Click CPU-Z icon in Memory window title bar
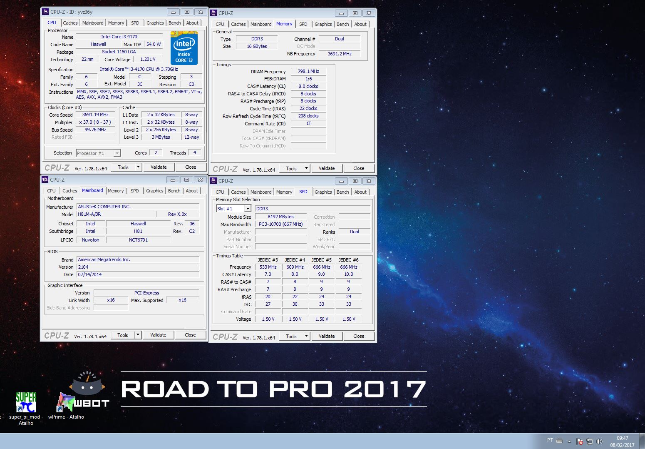Viewport: 645px width, 449px height. tap(213, 13)
